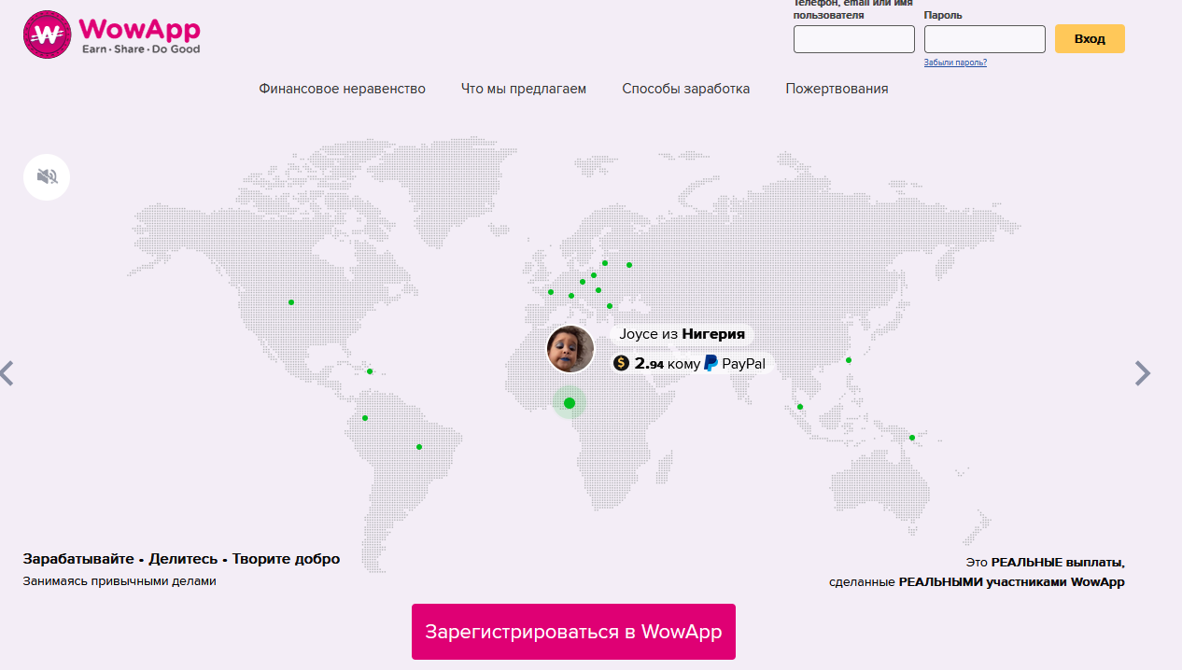1182x670 pixels.
Task: Open Финансовое неравенство menu item
Action: [342, 89]
